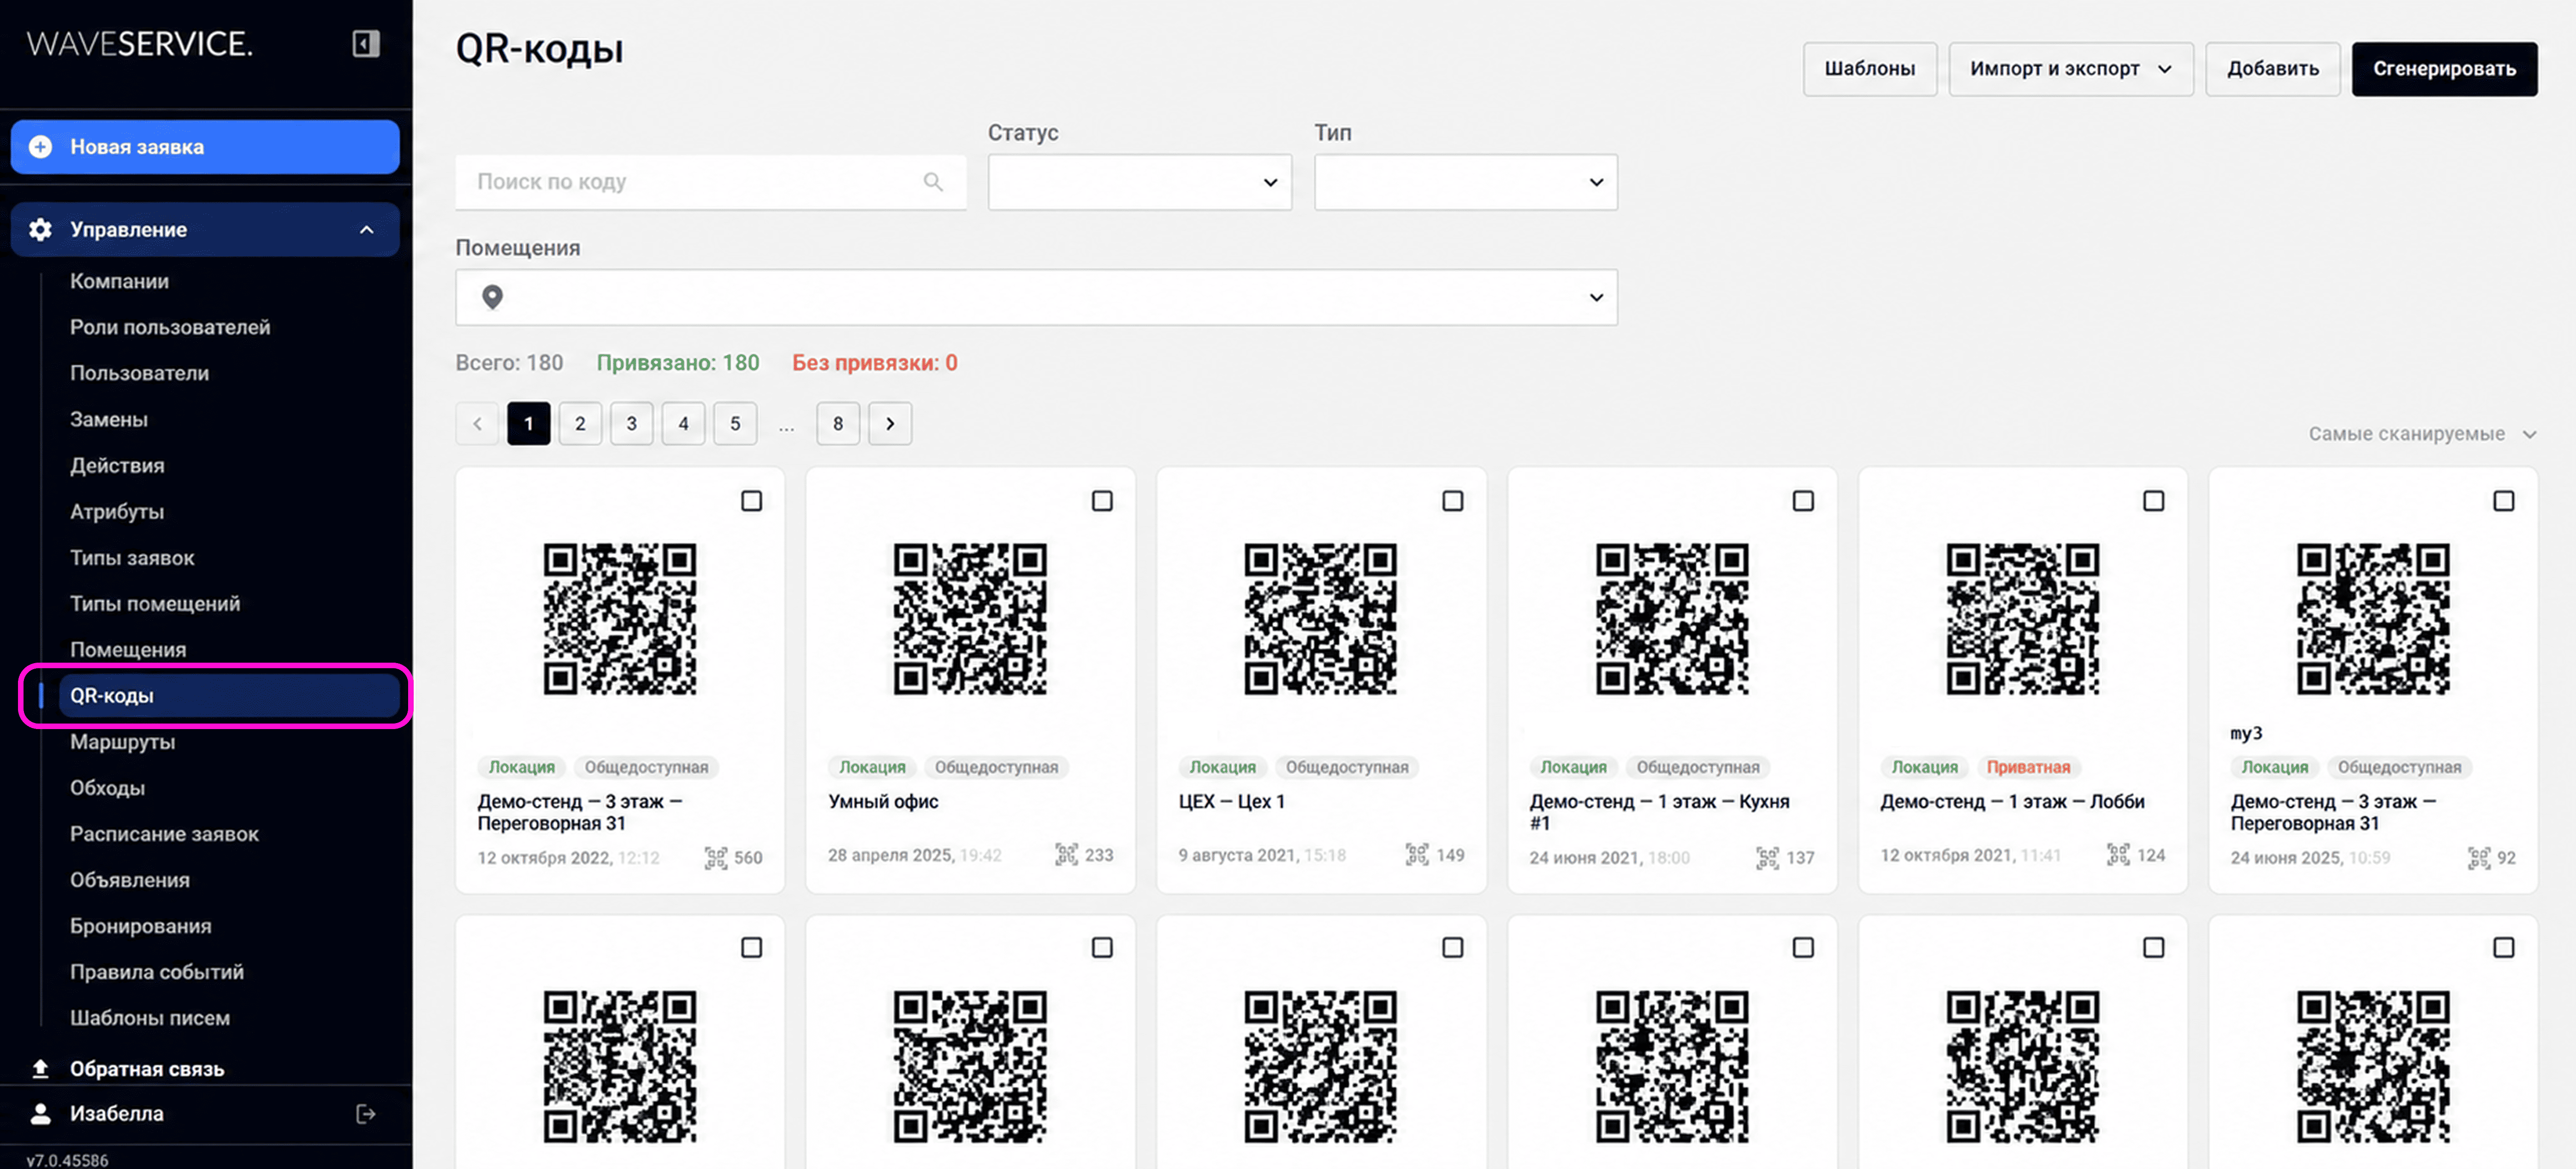Image resolution: width=2576 pixels, height=1169 pixels.
Task: Click the upload icon next to Обратная связь
Action: 40,1068
